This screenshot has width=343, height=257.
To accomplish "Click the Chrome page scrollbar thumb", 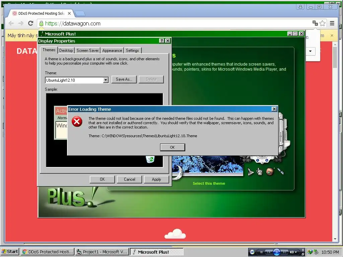I will [x=335, y=58].
